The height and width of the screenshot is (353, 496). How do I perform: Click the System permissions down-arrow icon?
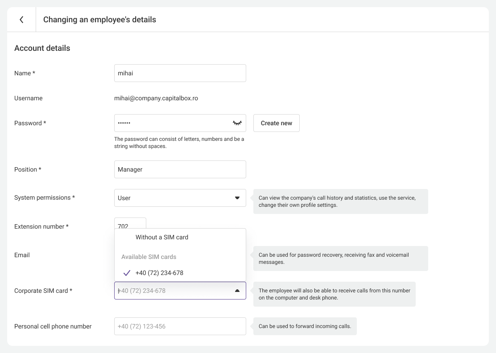(237, 198)
